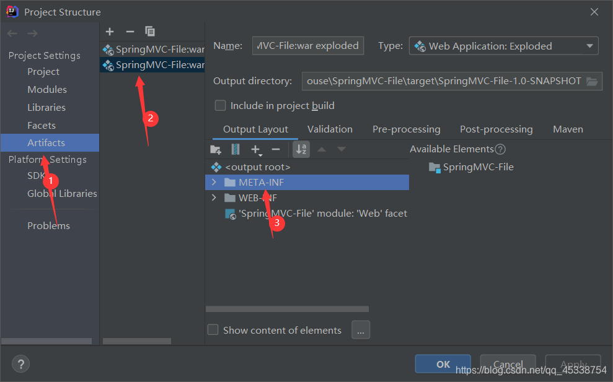Enable Include in project build checkbox
The width and height of the screenshot is (613, 382).
tap(221, 105)
